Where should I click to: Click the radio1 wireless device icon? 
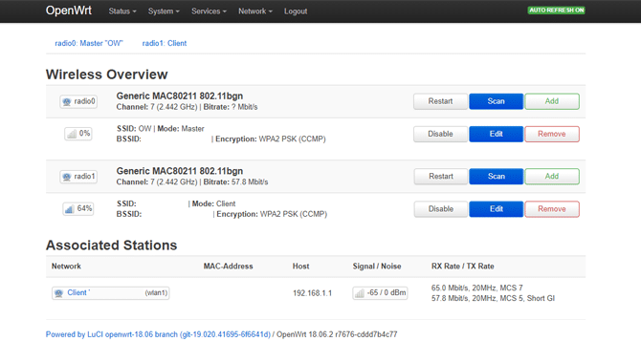click(x=67, y=177)
